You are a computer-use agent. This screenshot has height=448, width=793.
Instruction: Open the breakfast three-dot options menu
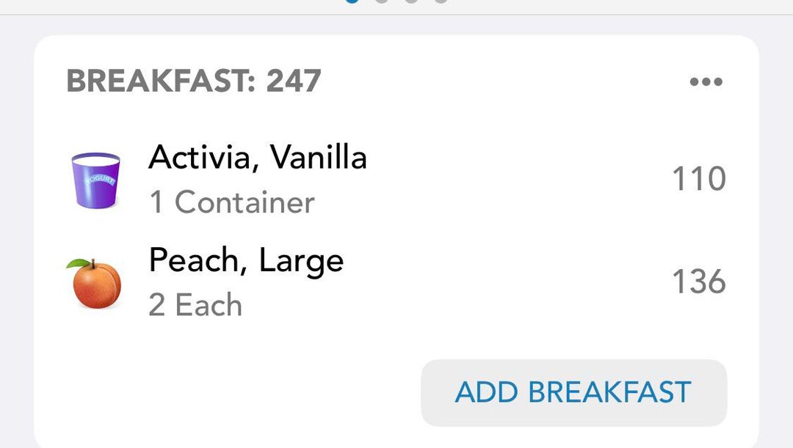(x=706, y=81)
